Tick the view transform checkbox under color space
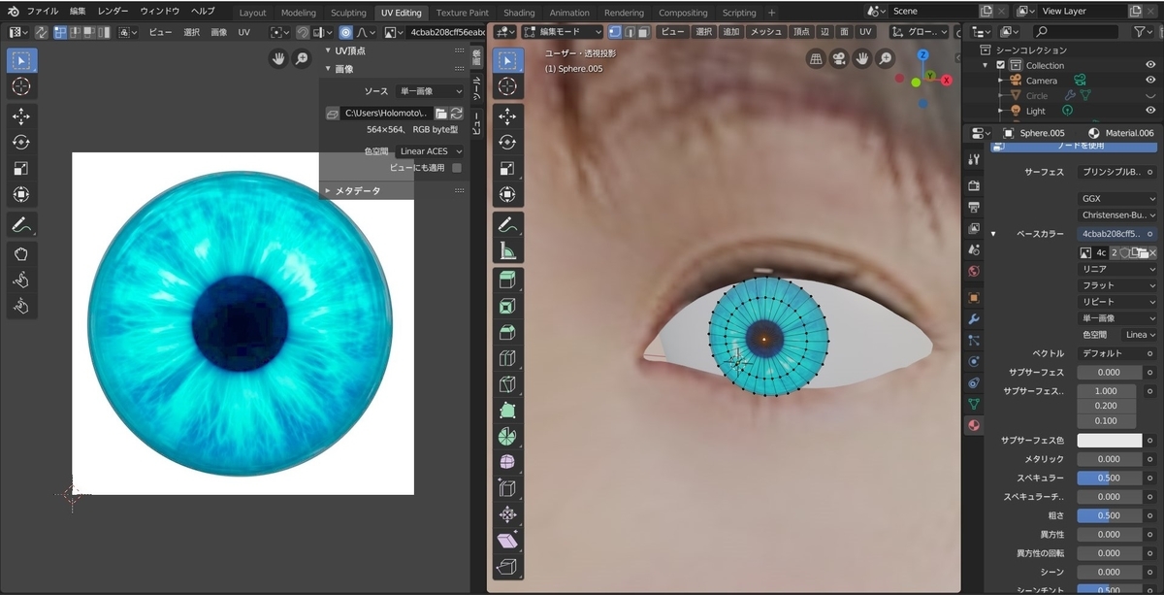 pos(457,168)
